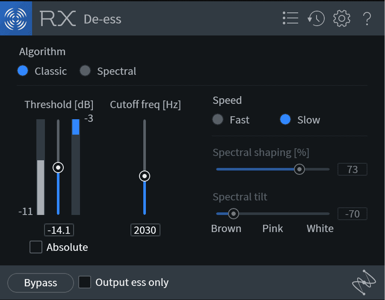Click the Cutoff freq value field 2030
Viewport: 385px width, 300px height.
click(145, 230)
